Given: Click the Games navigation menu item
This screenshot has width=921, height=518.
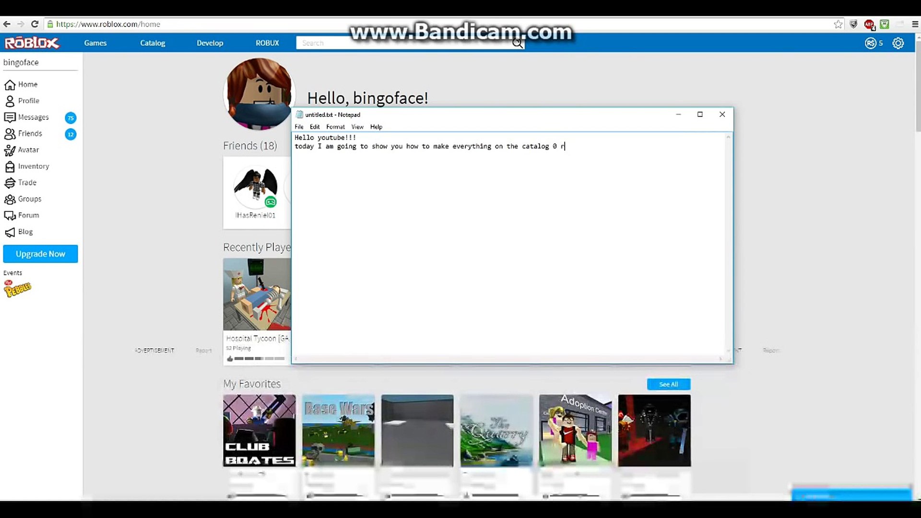Looking at the screenshot, I should [95, 42].
